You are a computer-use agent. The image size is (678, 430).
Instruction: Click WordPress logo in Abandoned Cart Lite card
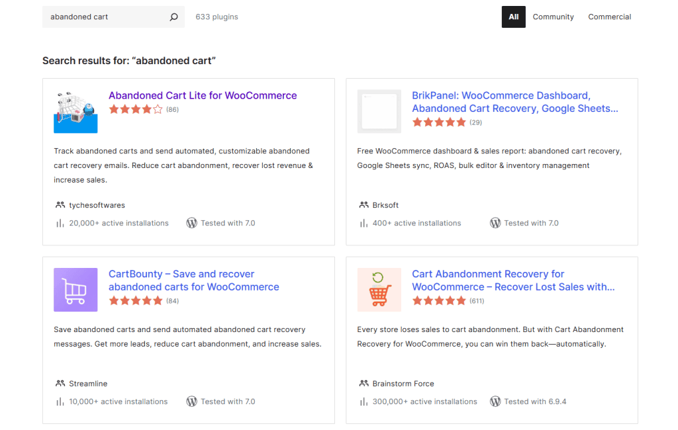point(191,223)
